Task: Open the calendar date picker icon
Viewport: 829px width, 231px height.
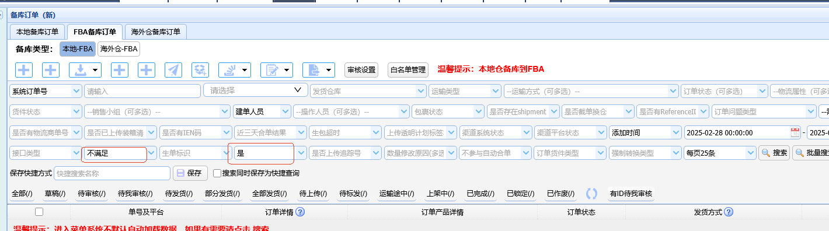Action: [795, 132]
